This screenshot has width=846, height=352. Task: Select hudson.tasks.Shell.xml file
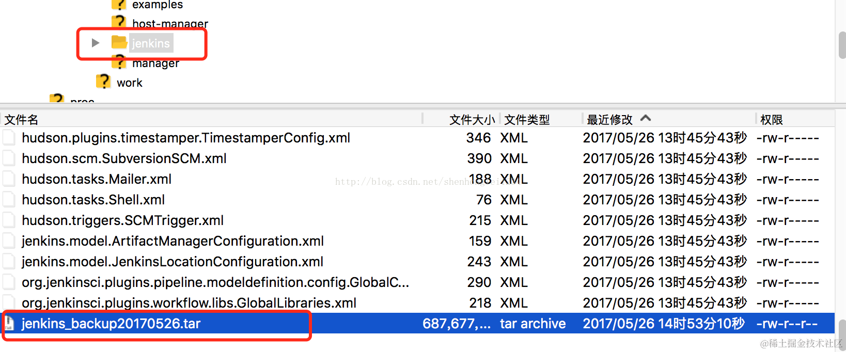(93, 200)
